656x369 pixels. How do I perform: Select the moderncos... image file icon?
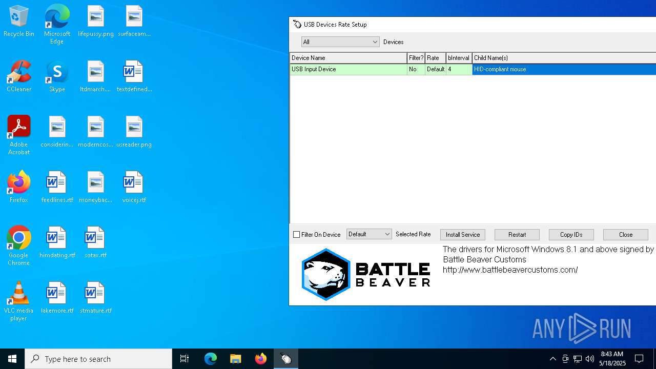(x=95, y=132)
